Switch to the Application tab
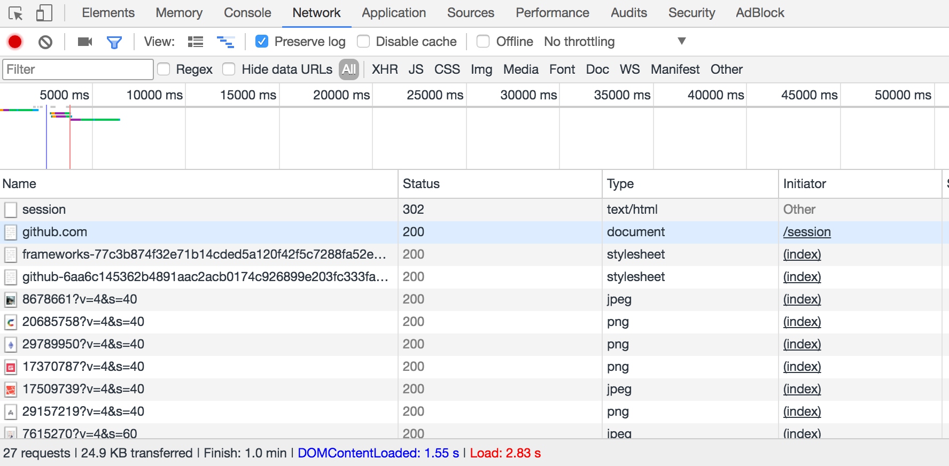The image size is (949, 466). click(x=394, y=13)
